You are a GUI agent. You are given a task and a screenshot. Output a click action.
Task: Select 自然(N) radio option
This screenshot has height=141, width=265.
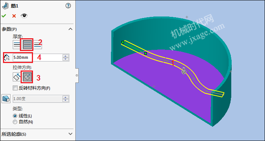[15, 122]
